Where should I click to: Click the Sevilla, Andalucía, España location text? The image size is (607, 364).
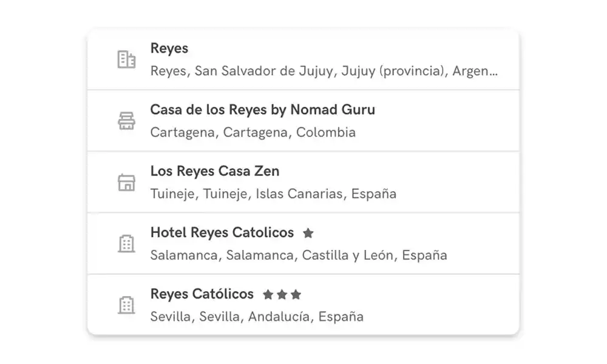click(x=257, y=317)
